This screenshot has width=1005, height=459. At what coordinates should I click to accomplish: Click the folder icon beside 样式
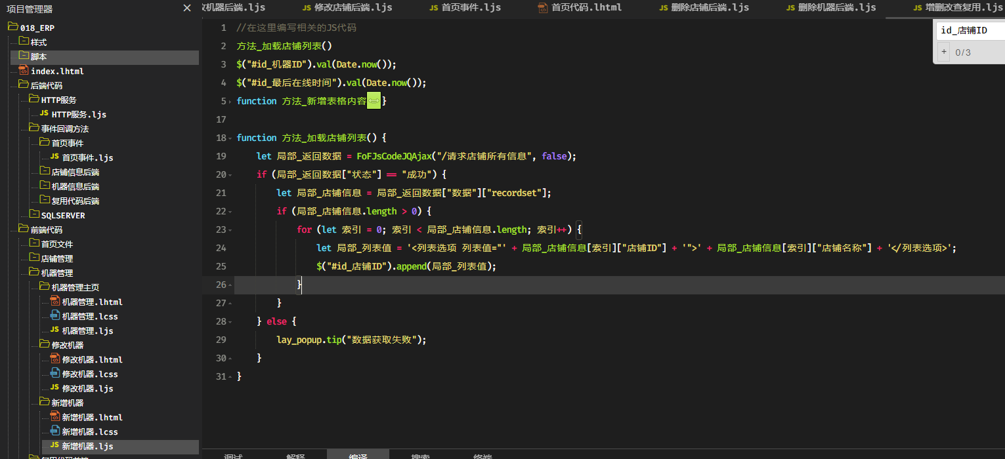click(x=24, y=41)
